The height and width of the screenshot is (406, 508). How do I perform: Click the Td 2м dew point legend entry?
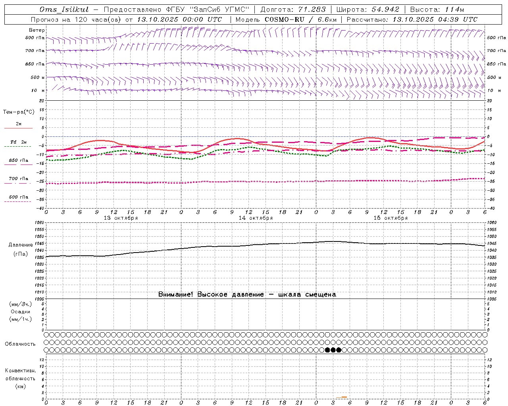19,142
